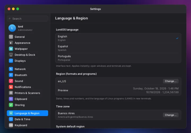This screenshot has width=191, height=133.
Task: Open Network settings
Action: point(28,69)
